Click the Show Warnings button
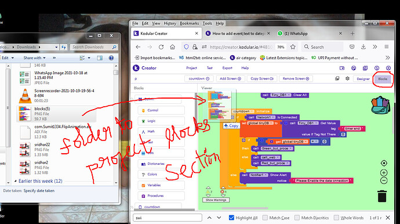Screen dimensions: 400x224 [x=216, y=200]
